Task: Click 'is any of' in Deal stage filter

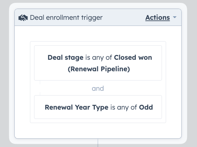Action: click(x=98, y=58)
